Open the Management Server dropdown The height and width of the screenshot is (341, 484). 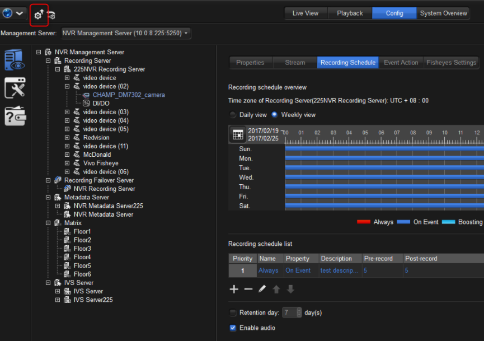coord(125,34)
